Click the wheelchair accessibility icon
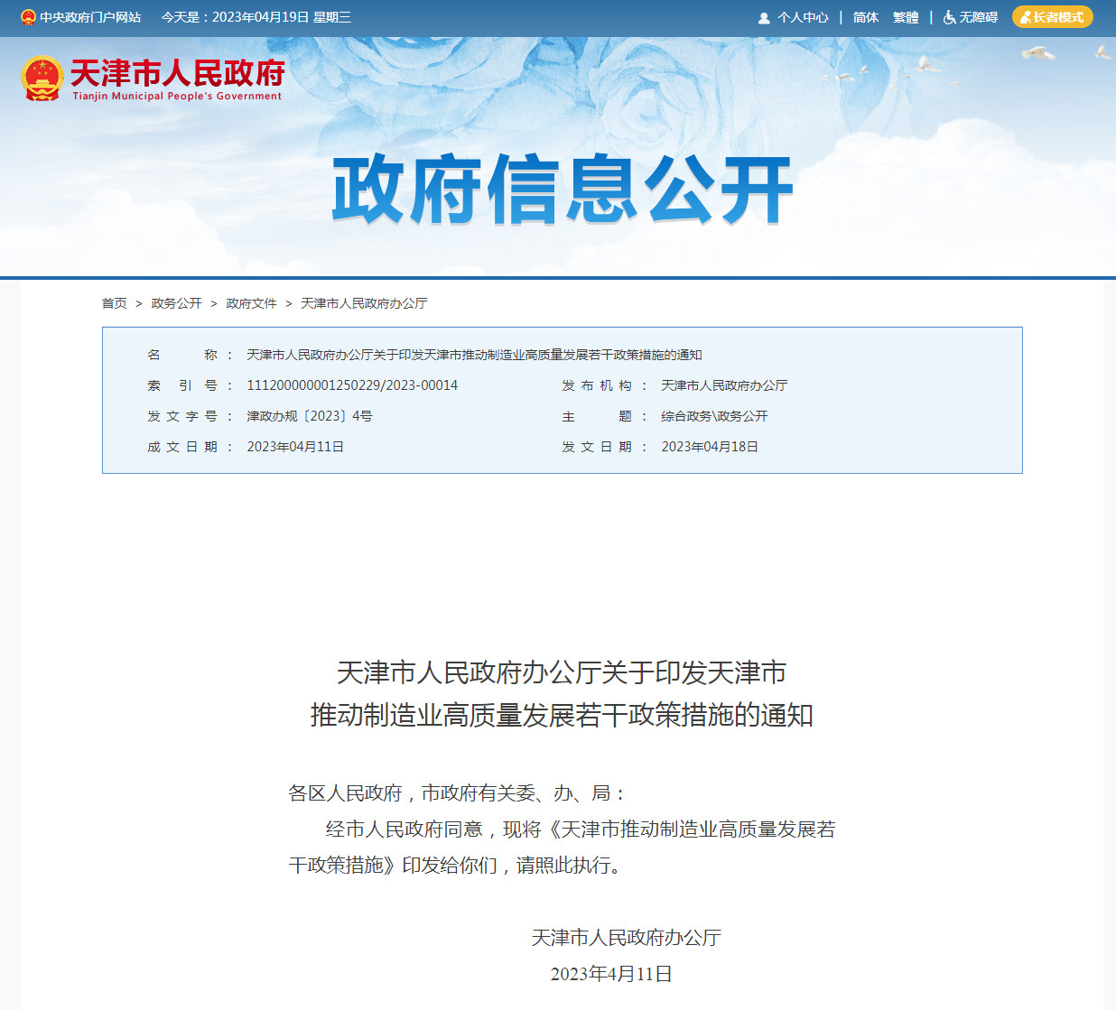1116x1010 pixels. click(x=949, y=17)
